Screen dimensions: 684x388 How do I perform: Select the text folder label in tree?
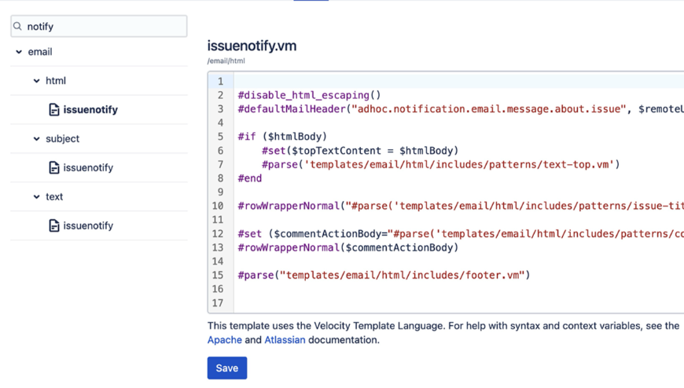(54, 197)
